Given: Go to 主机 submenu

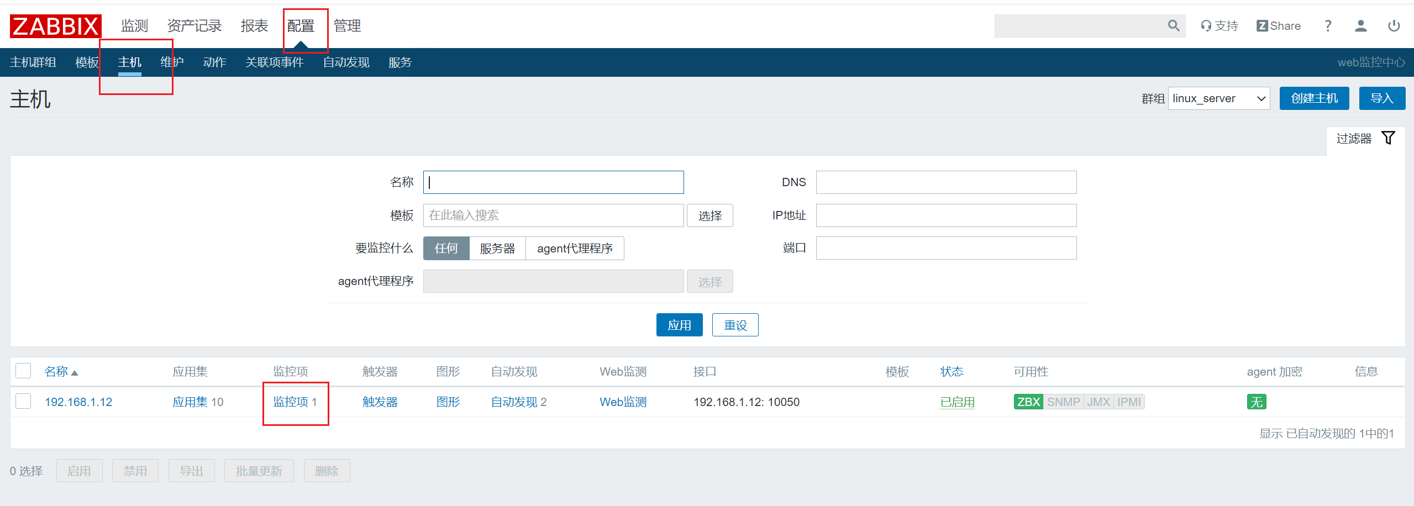Looking at the screenshot, I should [129, 62].
